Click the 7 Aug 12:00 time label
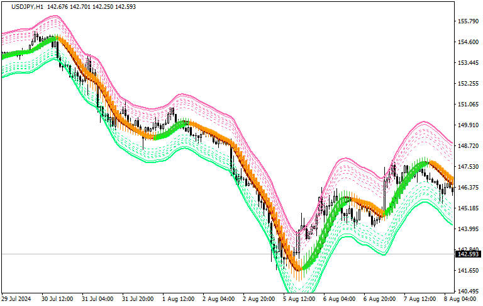 (x=420, y=299)
